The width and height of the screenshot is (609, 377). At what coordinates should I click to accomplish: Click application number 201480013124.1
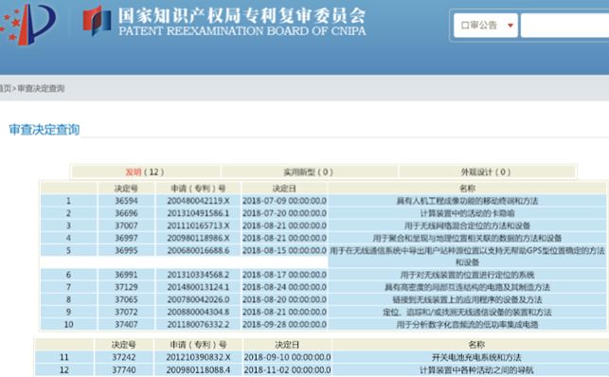198,287
